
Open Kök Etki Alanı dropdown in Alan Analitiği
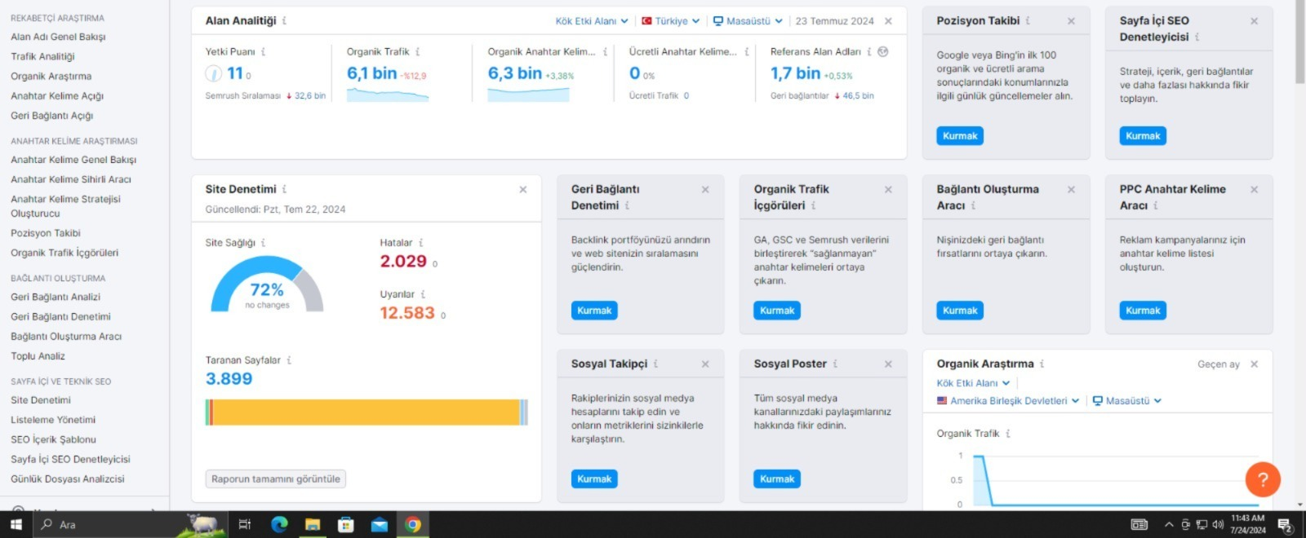[x=592, y=21]
